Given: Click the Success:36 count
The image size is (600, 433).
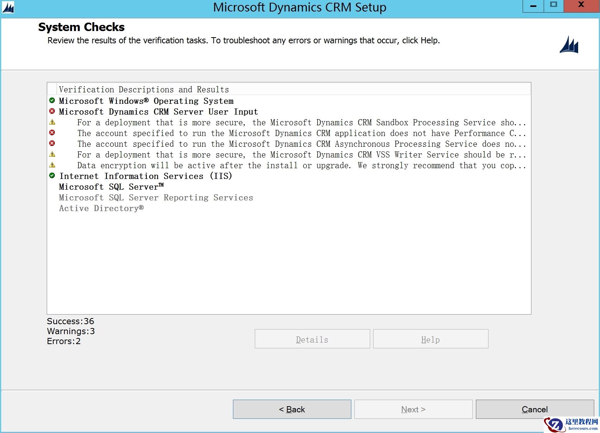Looking at the screenshot, I should click(70, 321).
